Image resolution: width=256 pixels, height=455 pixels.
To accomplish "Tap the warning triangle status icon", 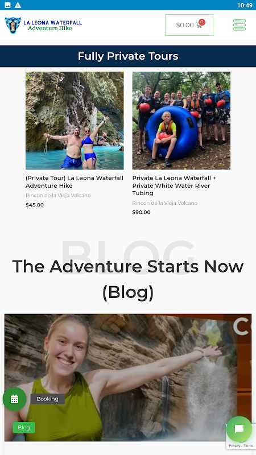I will [18, 5].
